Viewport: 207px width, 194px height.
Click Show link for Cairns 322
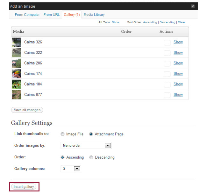pos(178,52)
